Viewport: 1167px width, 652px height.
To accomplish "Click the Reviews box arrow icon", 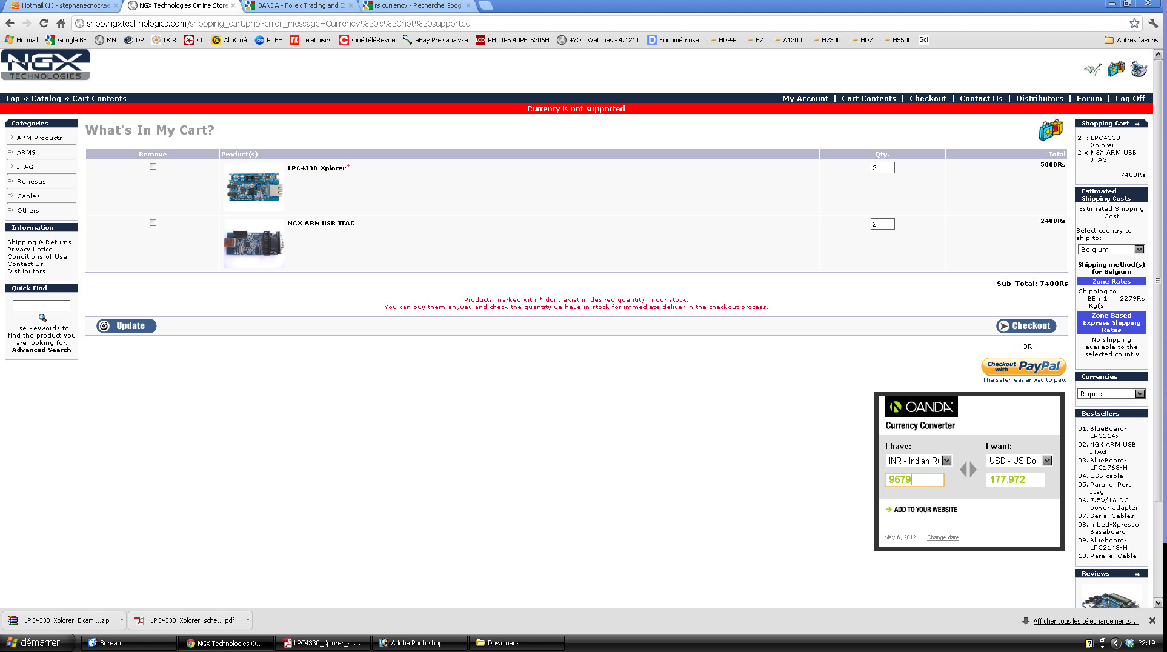I will [x=1137, y=574].
